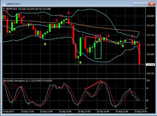Click the stochastic scale value 100

coord(148,80)
